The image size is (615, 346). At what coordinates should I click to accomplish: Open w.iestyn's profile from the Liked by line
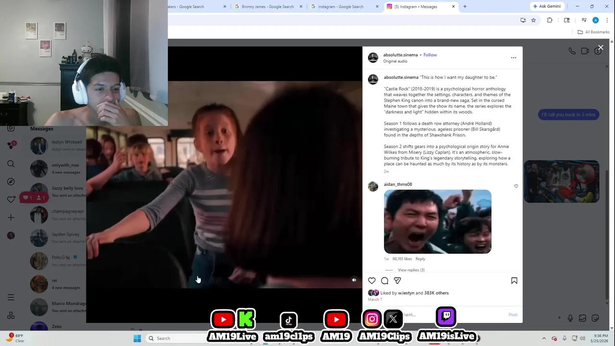click(x=406, y=293)
